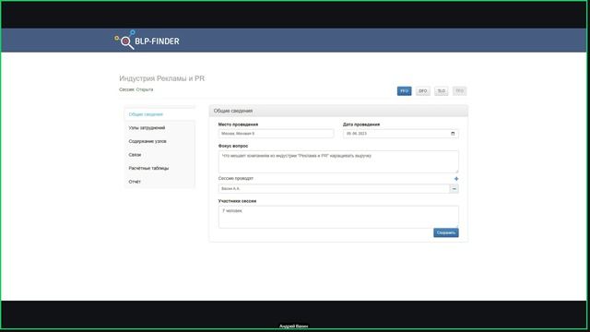Select the DFO stage button

pos(422,91)
